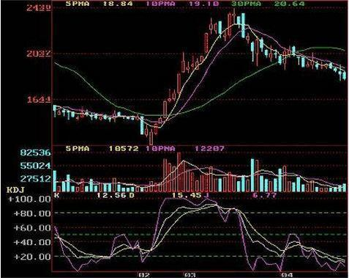Click the 55024 volume axis label
The image size is (349, 278).
[x=36, y=166]
